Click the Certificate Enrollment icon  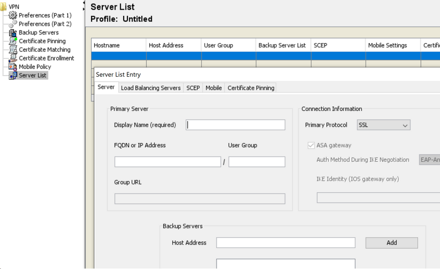point(13,58)
